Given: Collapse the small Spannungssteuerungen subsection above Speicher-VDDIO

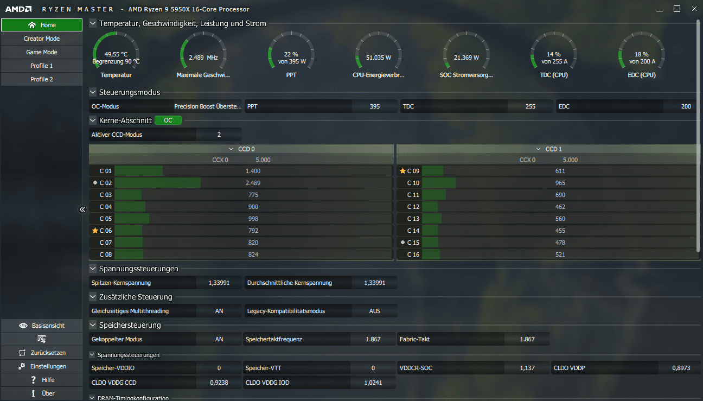Looking at the screenshot, I should click(x=93, y=355).
